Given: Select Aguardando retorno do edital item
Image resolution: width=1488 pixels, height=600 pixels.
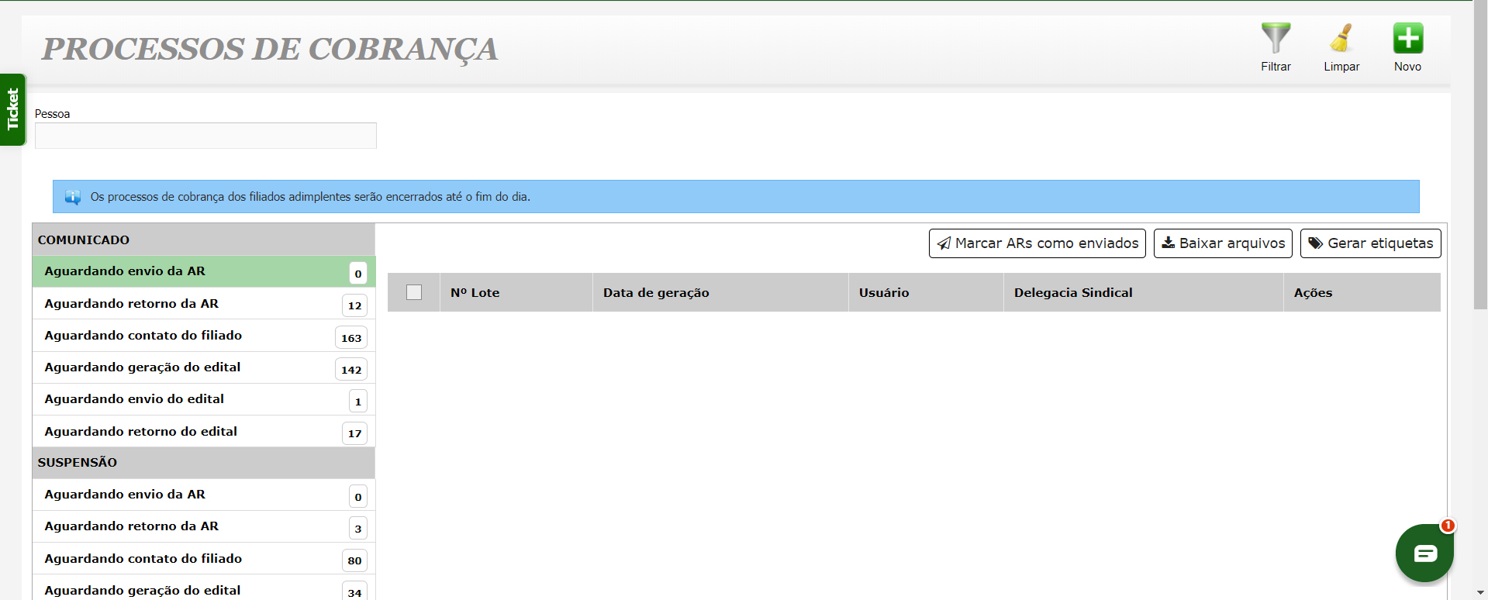Looking at the screenshot, I should 141,432.
